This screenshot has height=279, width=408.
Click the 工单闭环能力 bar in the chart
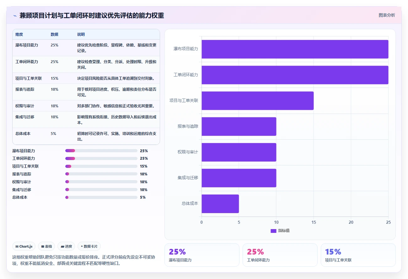pyautogui.click(x=295, y=75)
